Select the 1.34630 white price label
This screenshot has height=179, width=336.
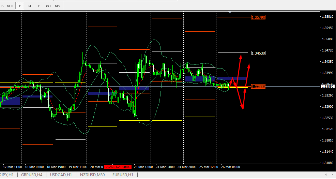[x=258, y=53]
